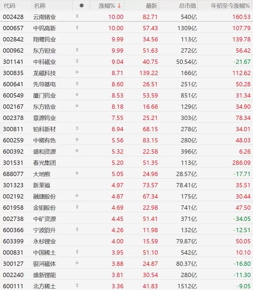Screen dimensions: 253x290
Task: Click the star icon in 中稀有色 row
Action: (77, 140)
